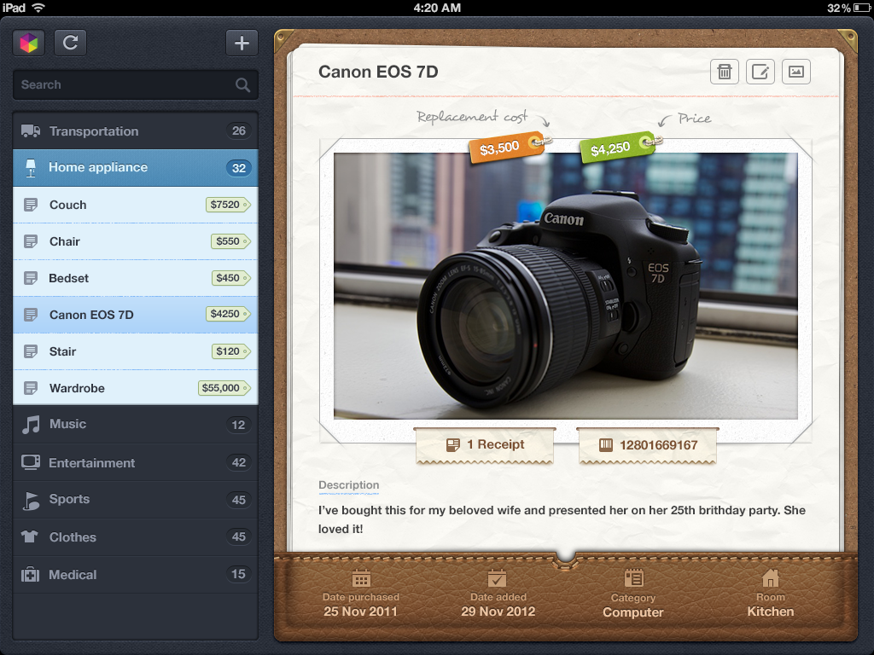The height and width of the screenshot is (655, 874).
Task: Click the Medical kit icon
Action: (x=30, y=575)
